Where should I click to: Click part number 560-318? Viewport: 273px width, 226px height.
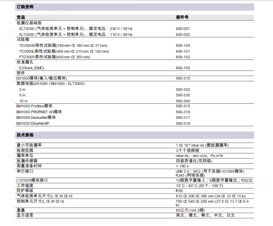[183, 124]
